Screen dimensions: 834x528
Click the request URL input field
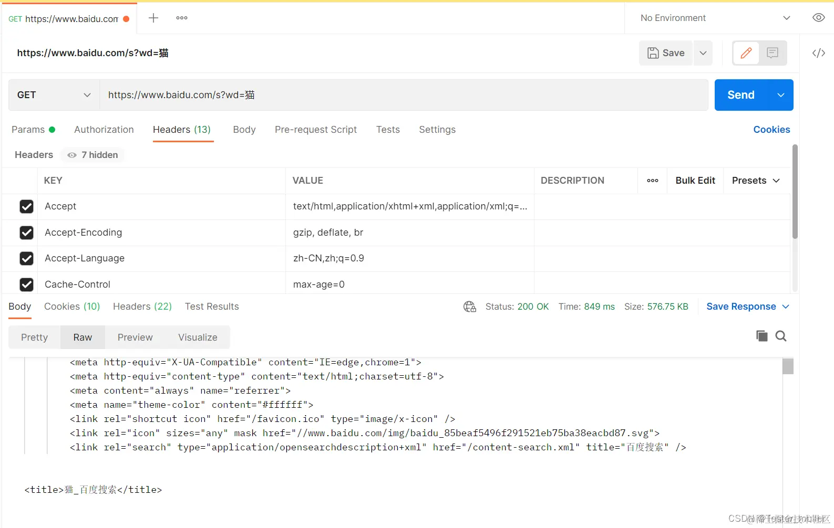404,95
